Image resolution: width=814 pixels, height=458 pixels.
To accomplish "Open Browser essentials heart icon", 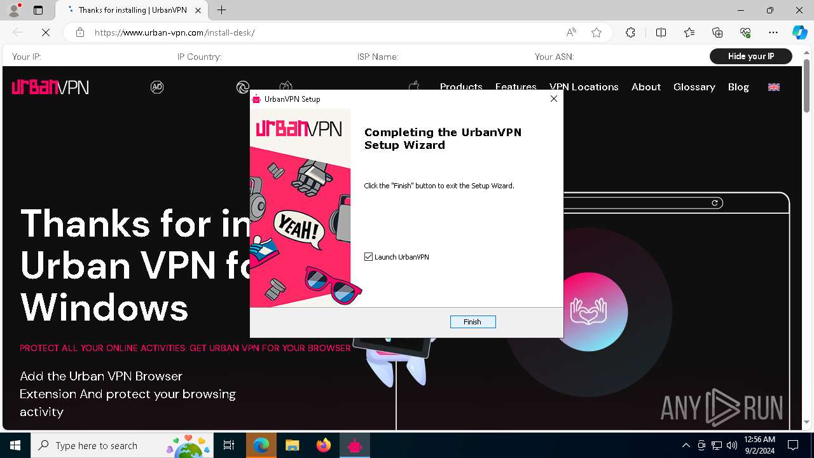I will pyautogui.click(x=745, y=32).
